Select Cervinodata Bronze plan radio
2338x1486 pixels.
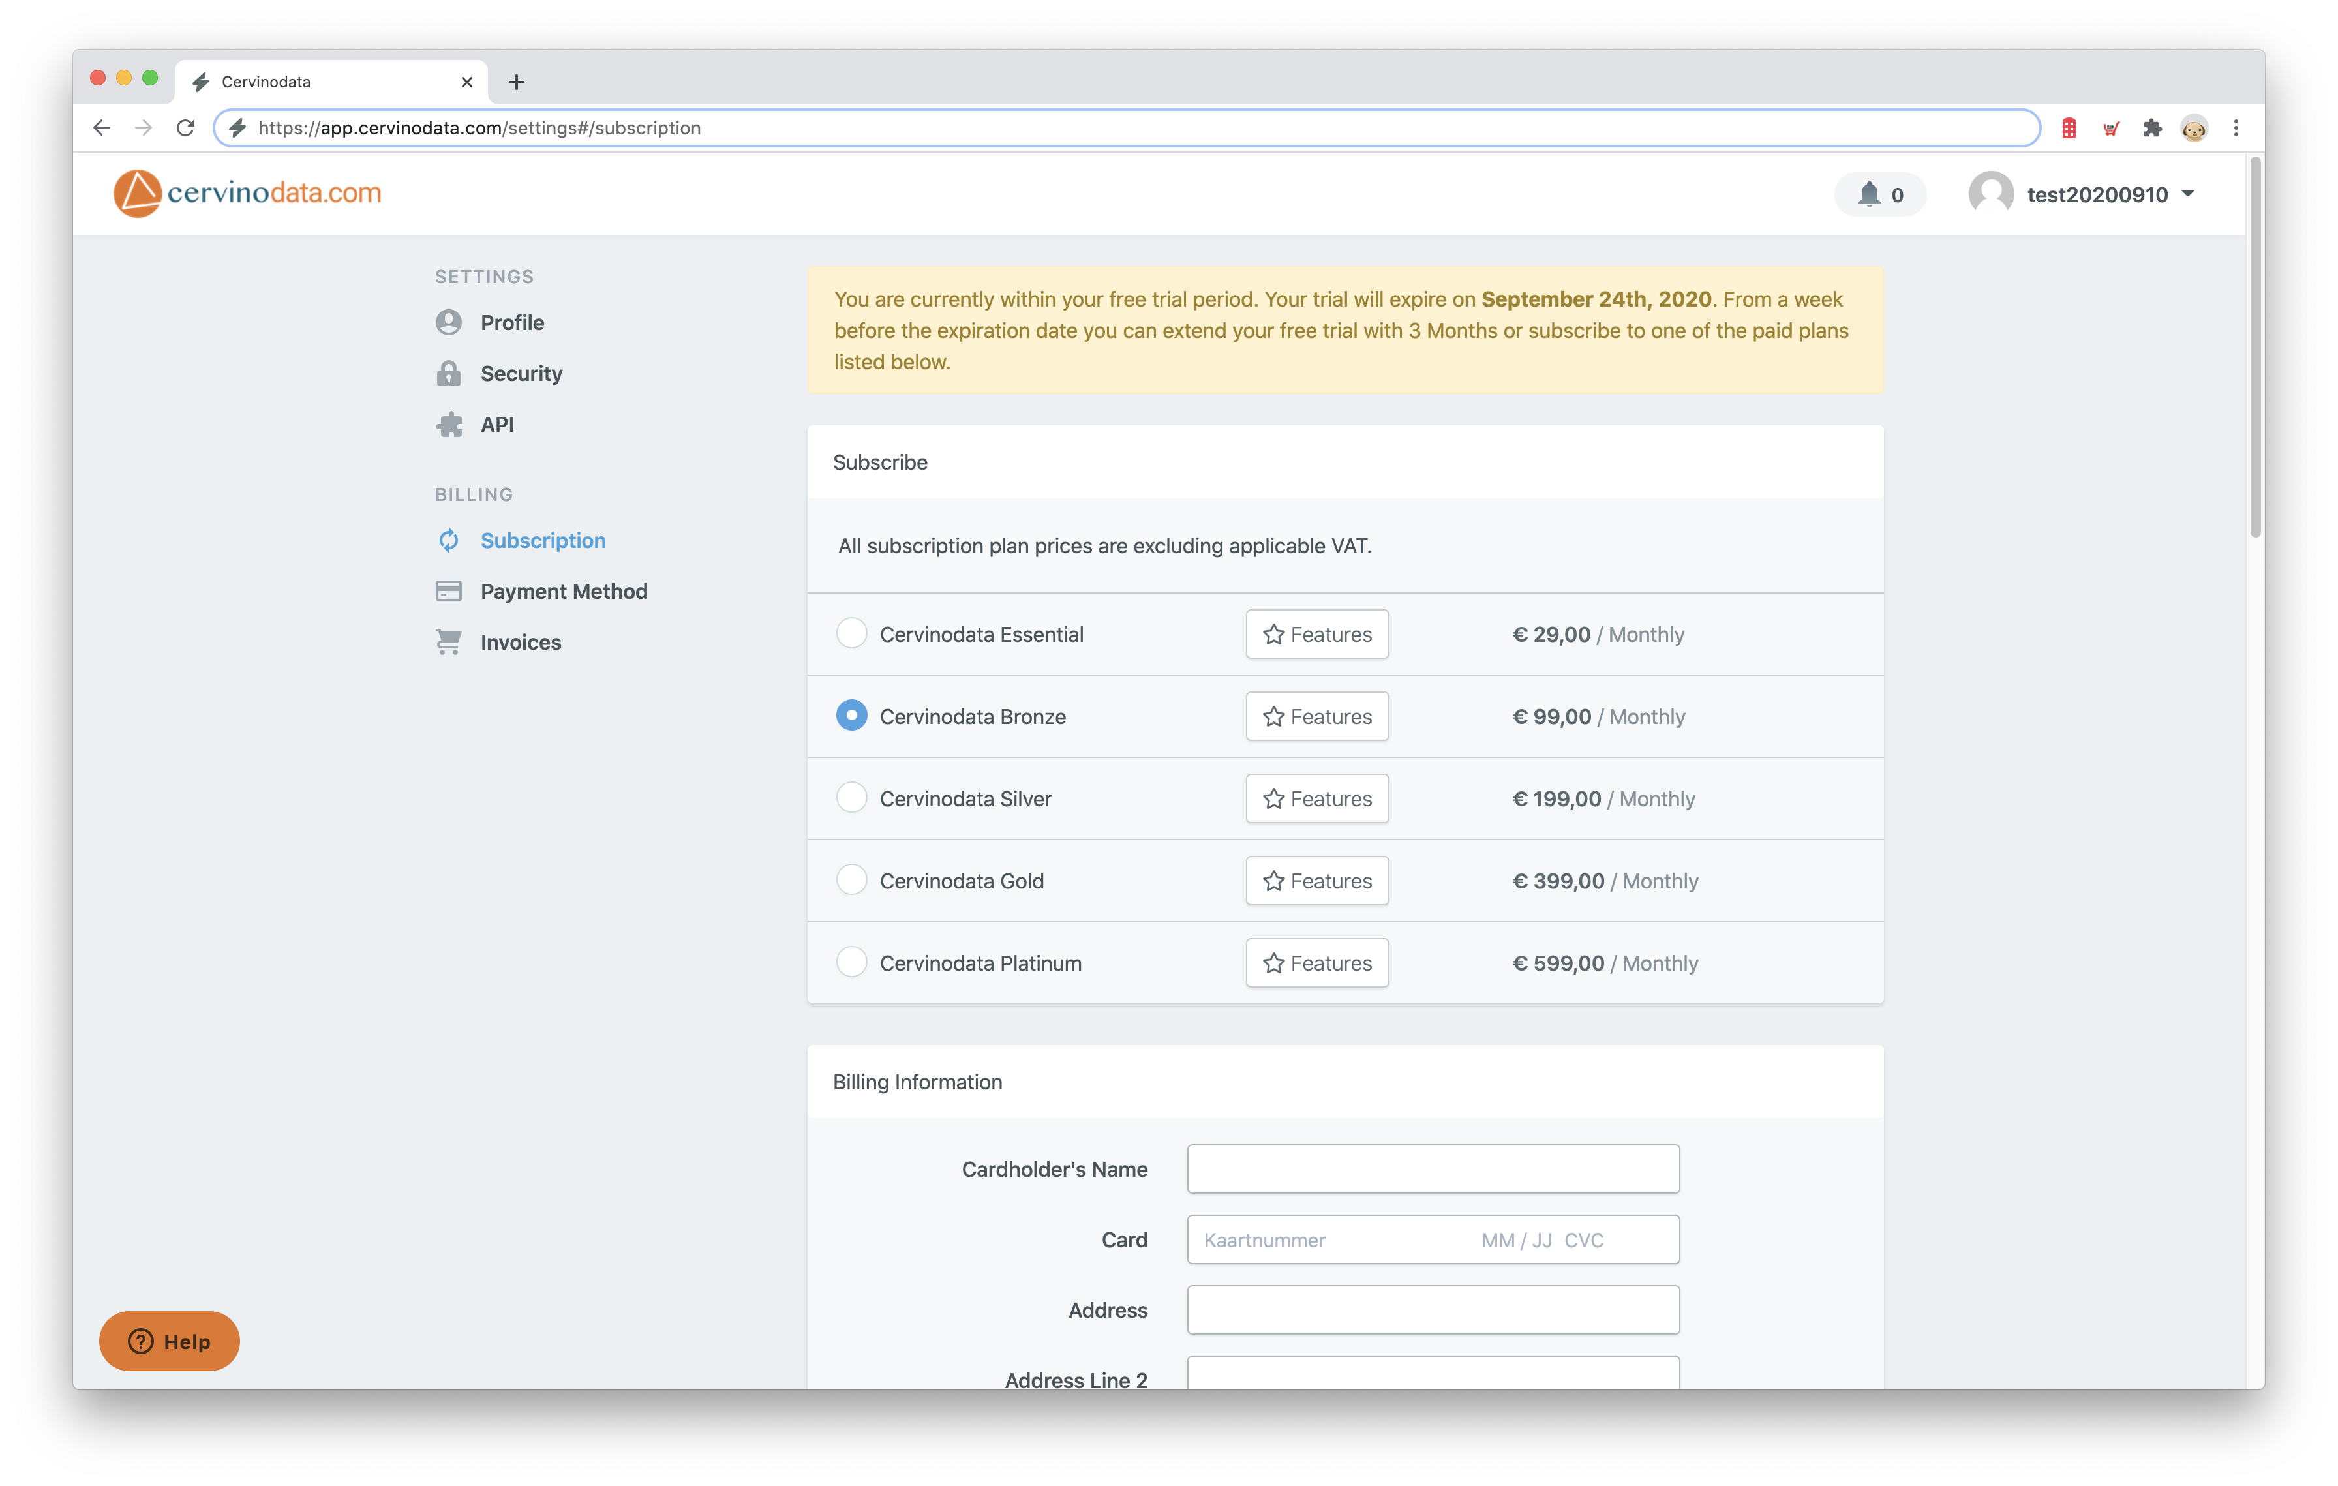point(851,716)
